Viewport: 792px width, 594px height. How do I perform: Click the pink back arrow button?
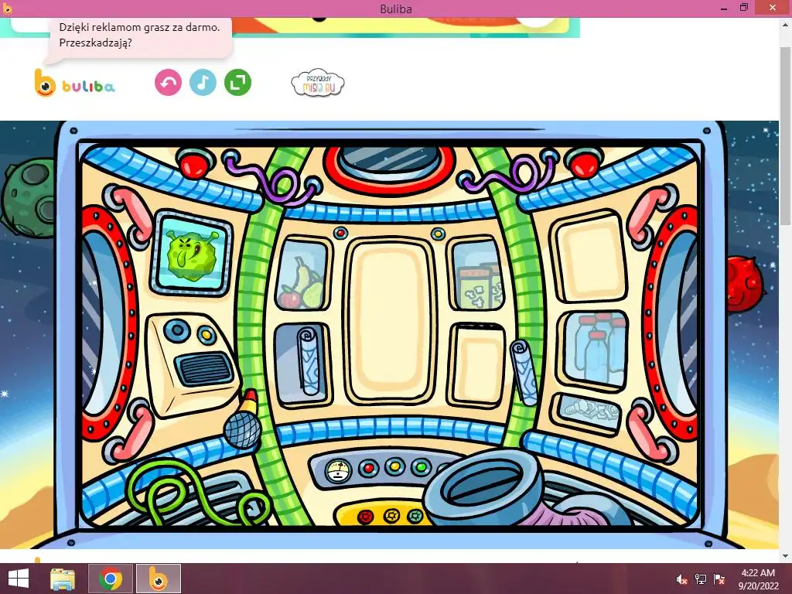[x=168, y=82]
